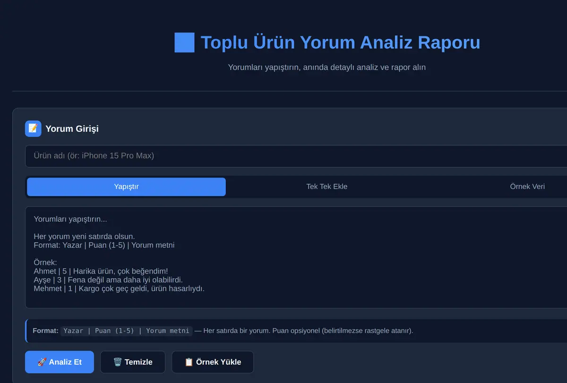567x383 pixels.
Task: Switch to the Tek Tek Ekle tab
Action: coord(326,187)
